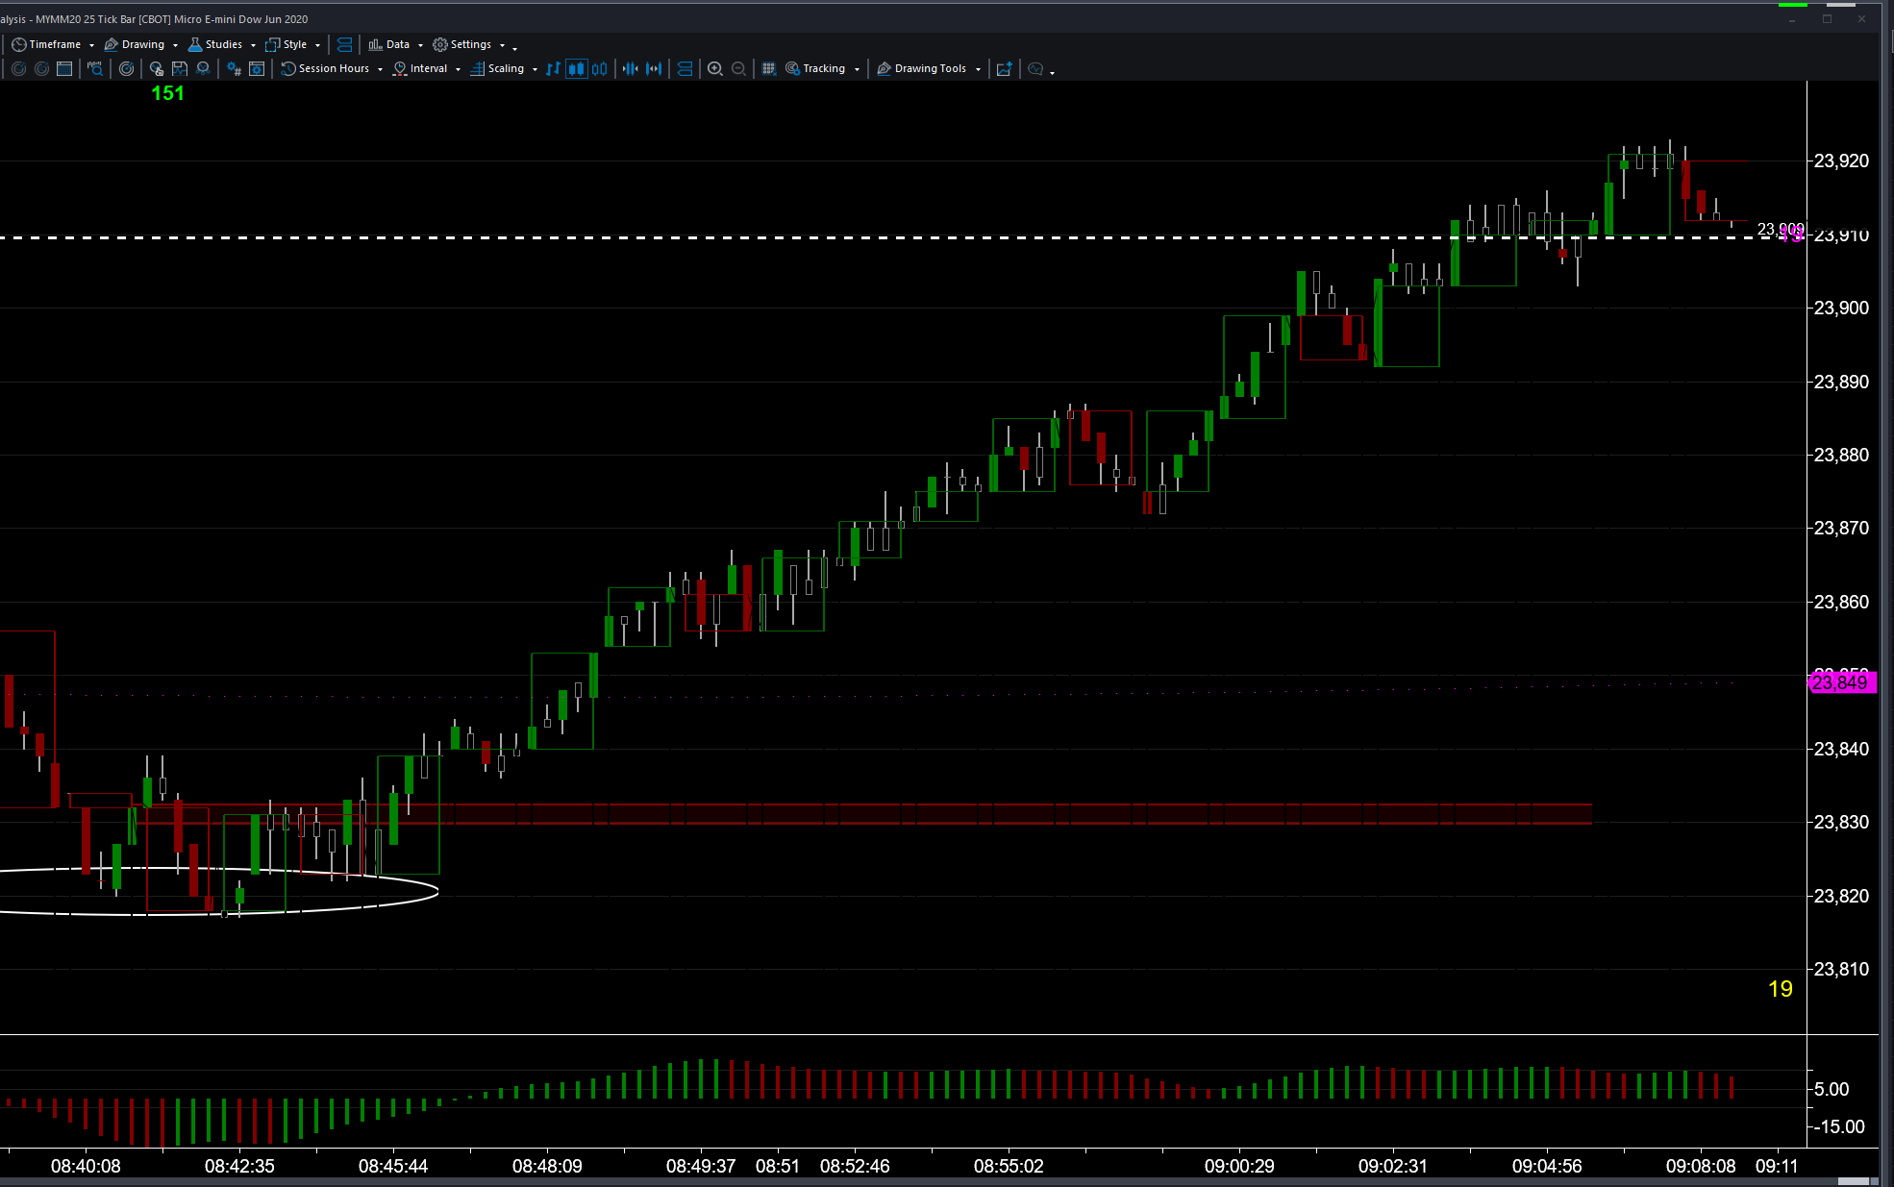The image size is (1894, 1187).
Task: Open the Studies menu
Action: tap(222, 44)
